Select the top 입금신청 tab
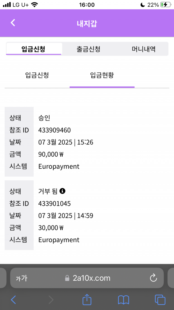The image size is (174, 310). [33, 49]
